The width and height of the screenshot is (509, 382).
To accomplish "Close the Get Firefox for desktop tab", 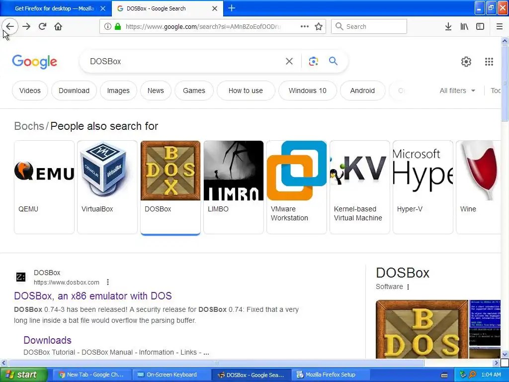I will tap(103, 8).
